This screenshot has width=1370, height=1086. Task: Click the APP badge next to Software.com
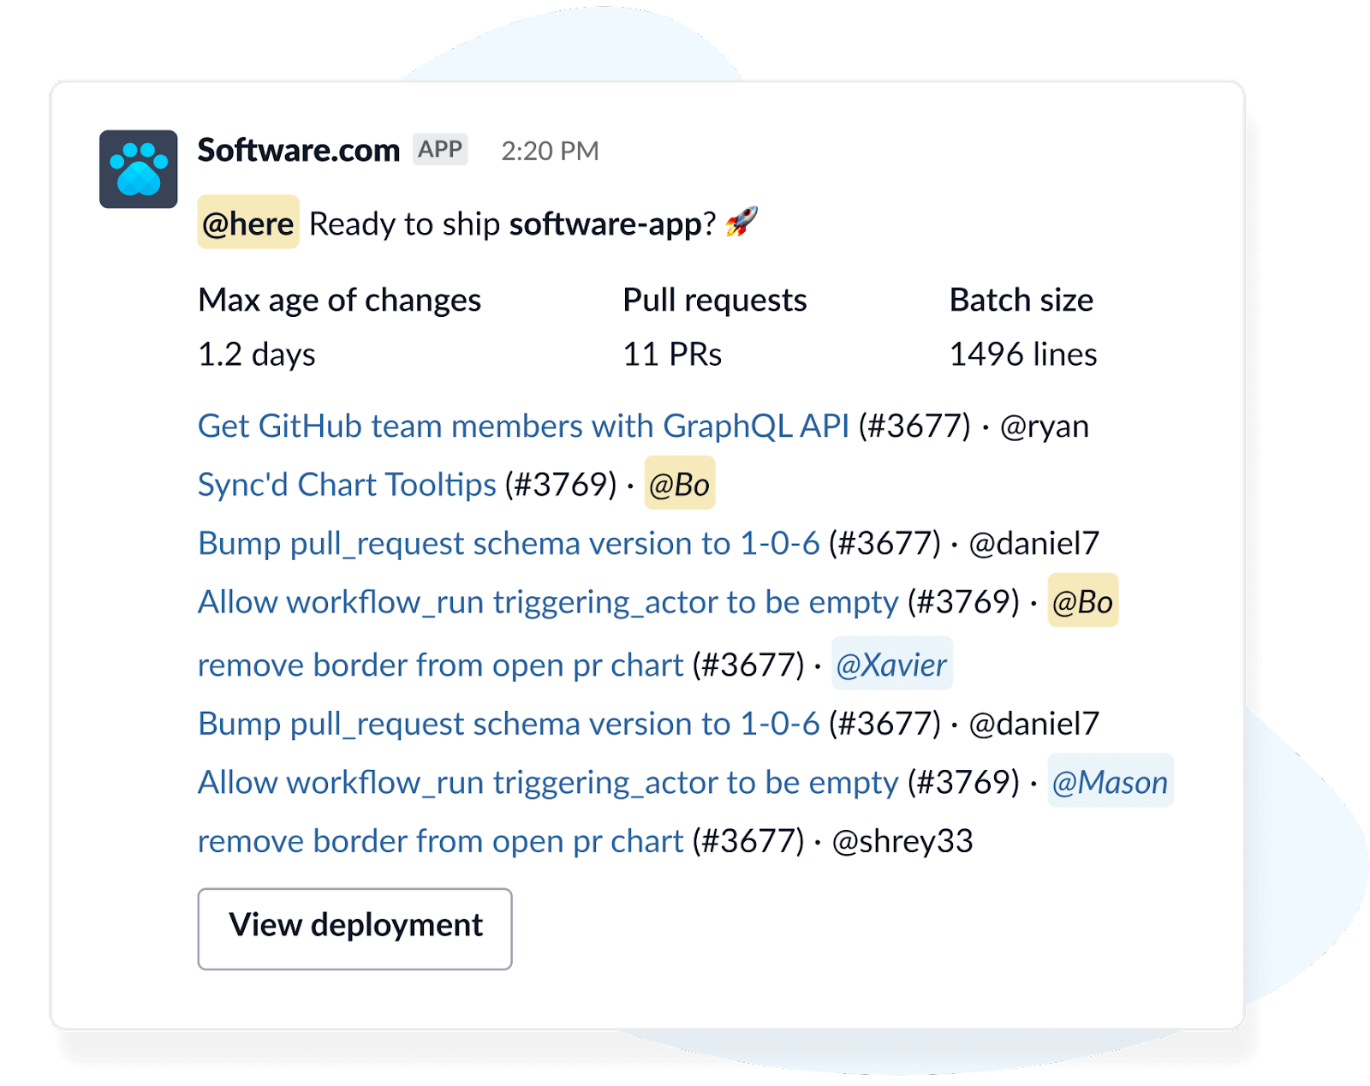point(440,150)
